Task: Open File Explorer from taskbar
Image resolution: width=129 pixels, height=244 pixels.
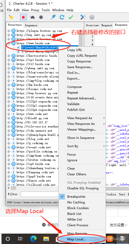Action: pyautogui.click(x=46, y=239)
